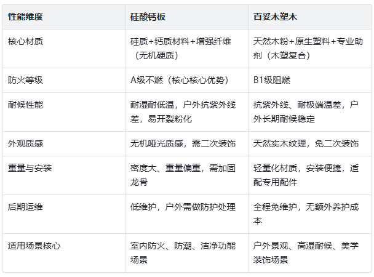Select the 耐候性能 row label

click(26, 105)
